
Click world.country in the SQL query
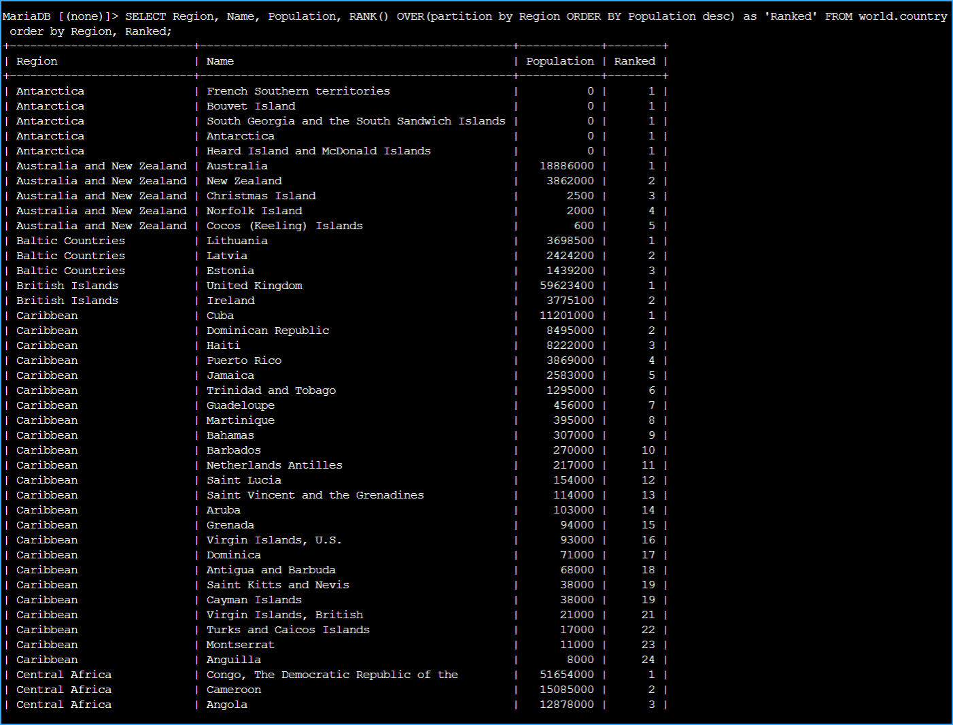coord(902,16)
